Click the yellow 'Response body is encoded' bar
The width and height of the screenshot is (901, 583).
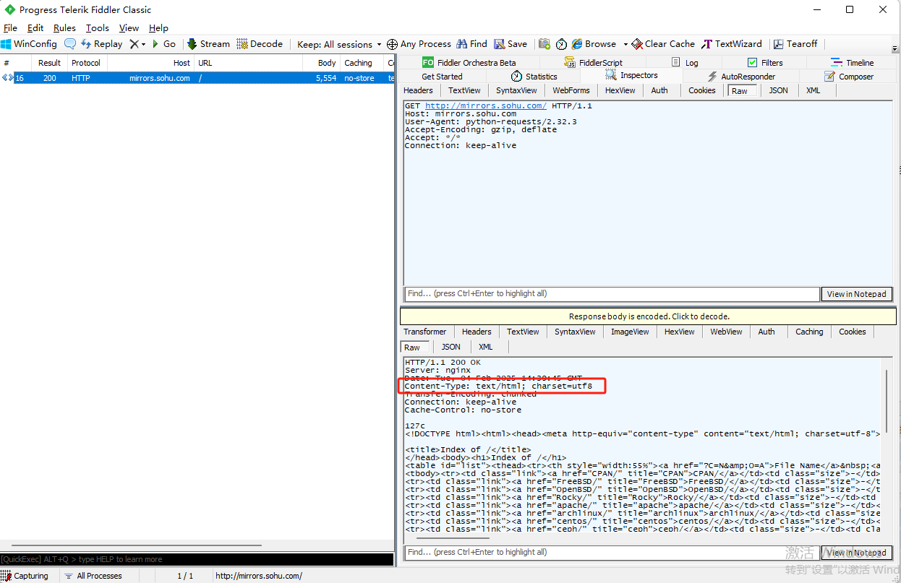(649, 316)
